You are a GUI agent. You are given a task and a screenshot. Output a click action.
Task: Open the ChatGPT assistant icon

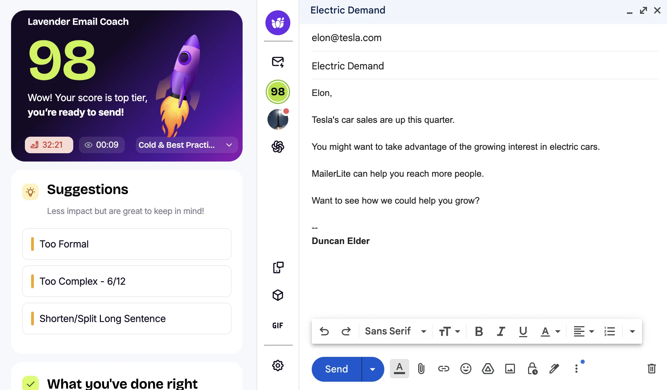(x=278, y=147)
